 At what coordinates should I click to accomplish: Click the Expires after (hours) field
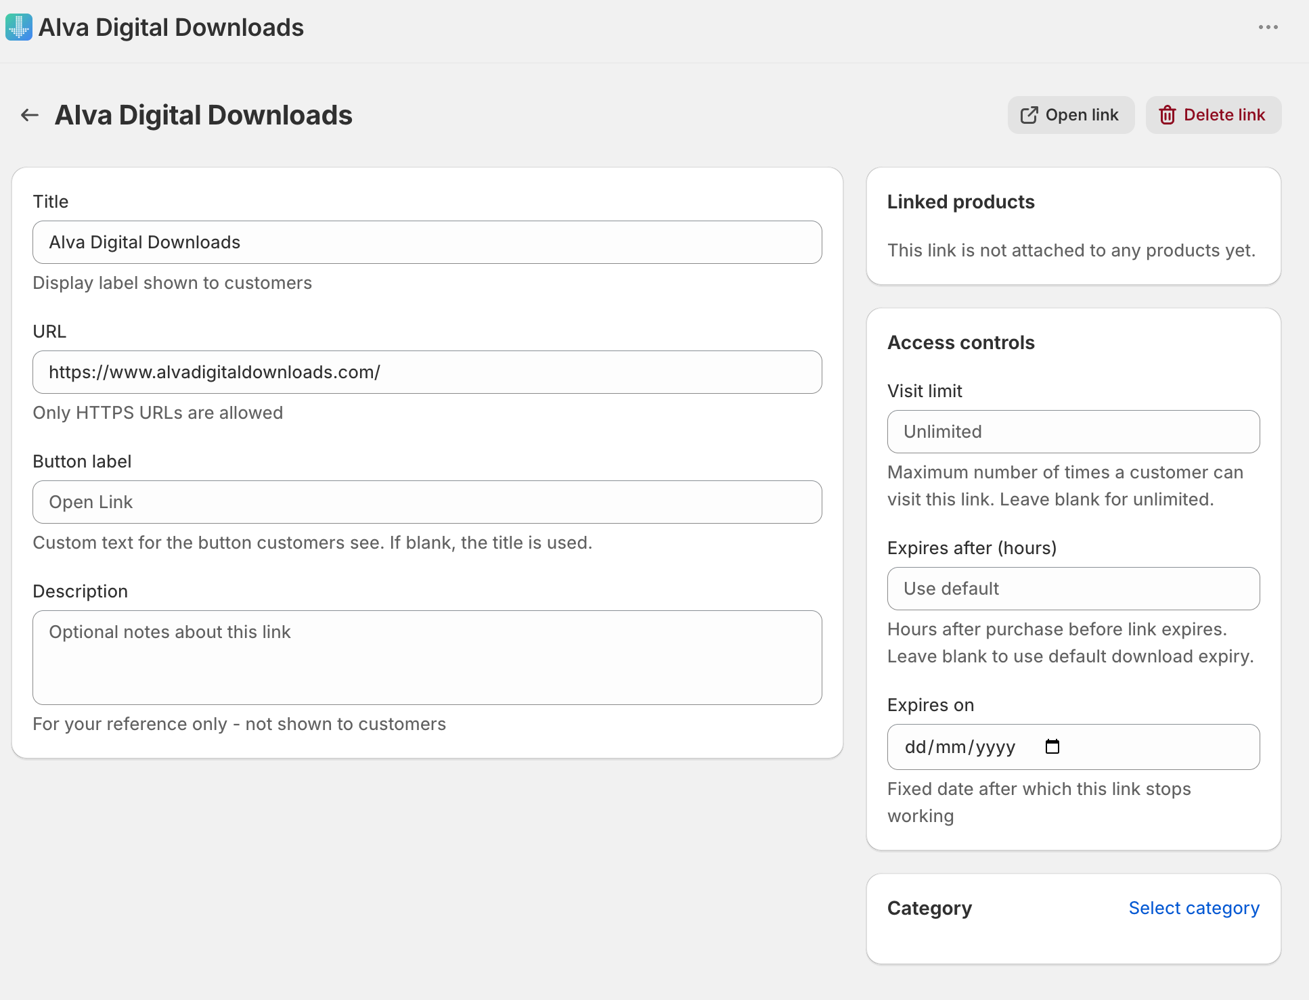[x=1073, y=589]
